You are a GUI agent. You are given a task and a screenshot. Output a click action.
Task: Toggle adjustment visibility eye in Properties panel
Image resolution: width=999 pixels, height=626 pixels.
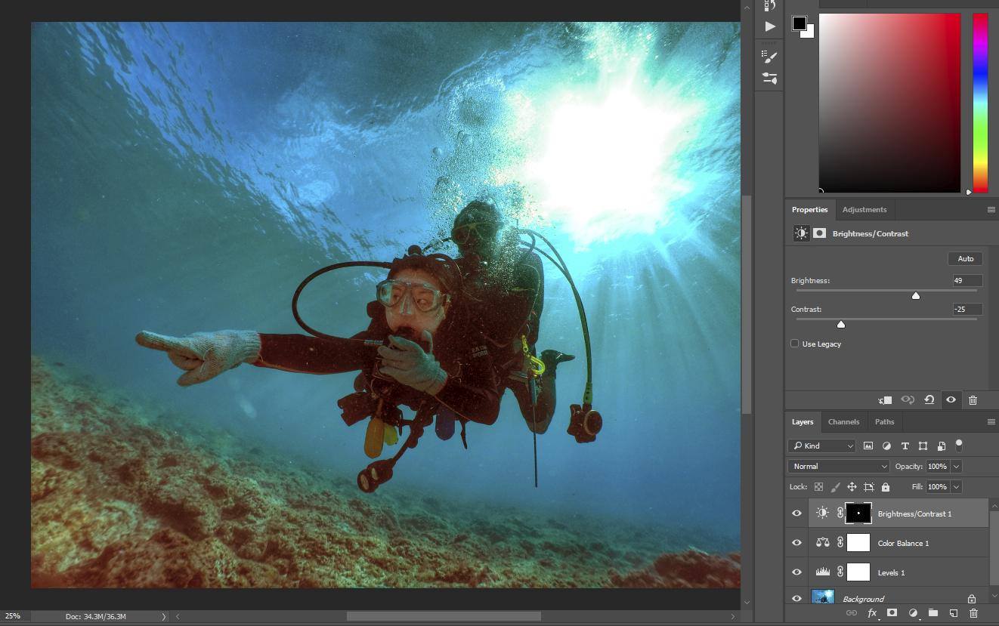pyautogui.click(x=951, y=400)
